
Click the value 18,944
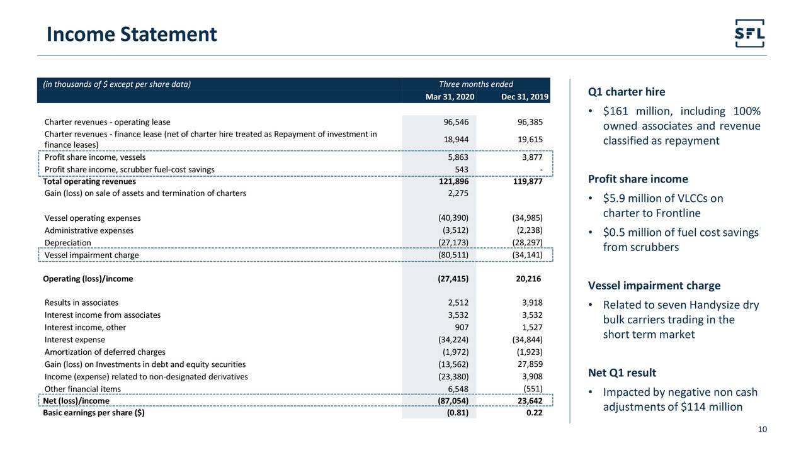[x=456, y=140]
